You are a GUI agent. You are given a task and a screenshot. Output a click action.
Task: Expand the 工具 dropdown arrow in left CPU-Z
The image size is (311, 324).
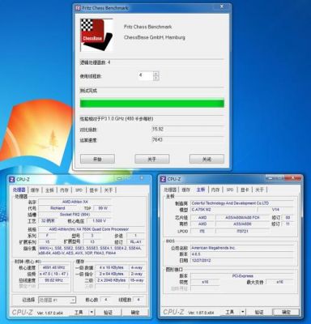click(x=92, y=312)
